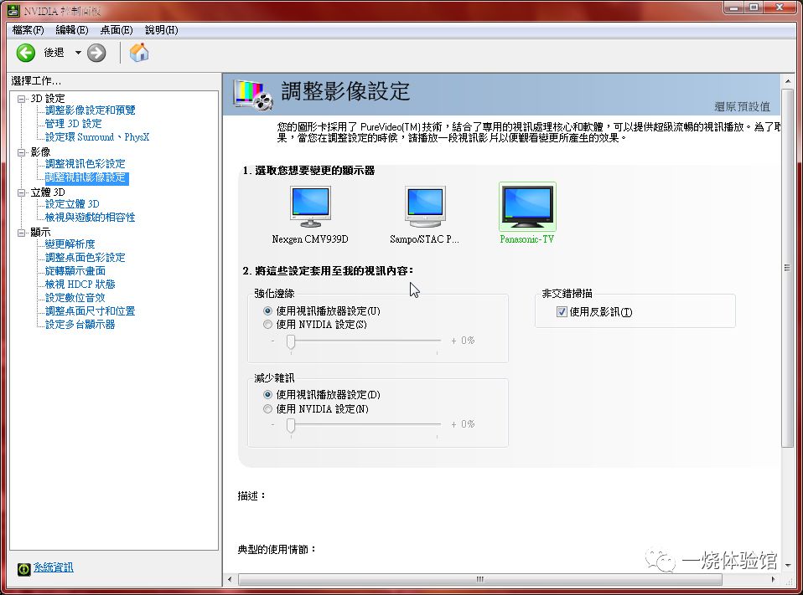
Task: Click the video settings header icon
Action: (252, 95)
